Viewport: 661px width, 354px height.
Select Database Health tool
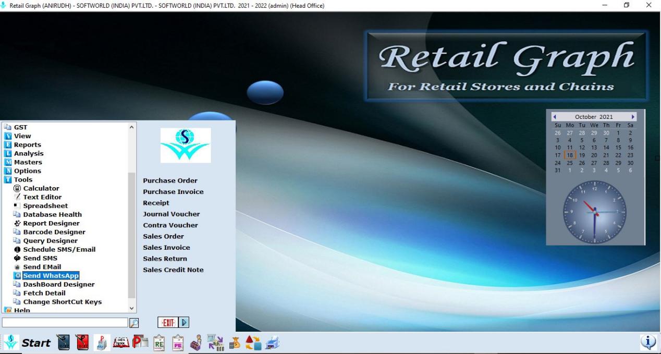pos(52,214)
